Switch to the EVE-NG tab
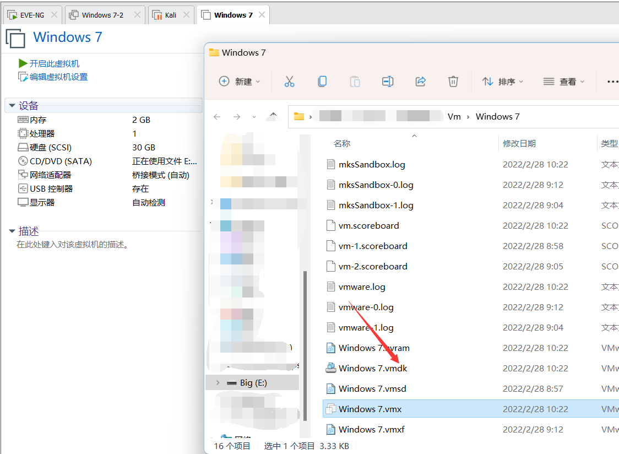The image size is (619, 454). tap(32, 15)
